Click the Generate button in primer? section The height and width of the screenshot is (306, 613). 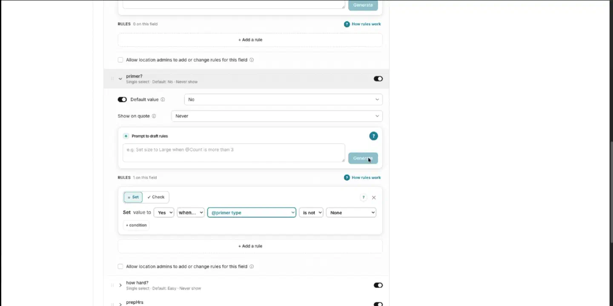363,158
